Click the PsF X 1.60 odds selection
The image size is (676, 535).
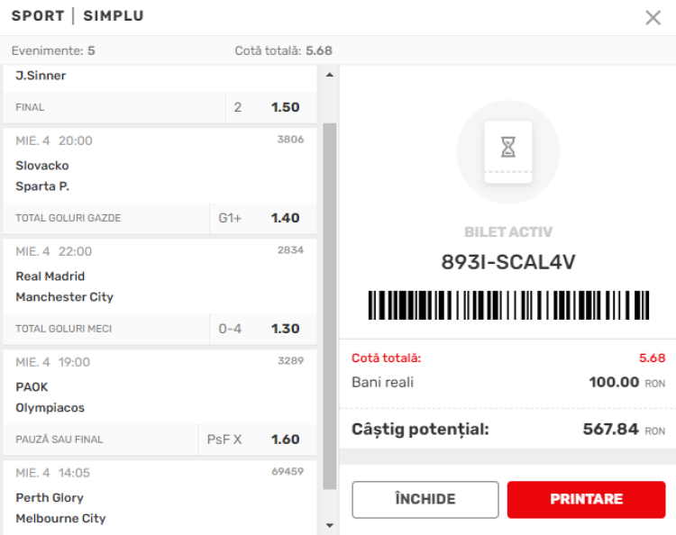click(285, 440)
